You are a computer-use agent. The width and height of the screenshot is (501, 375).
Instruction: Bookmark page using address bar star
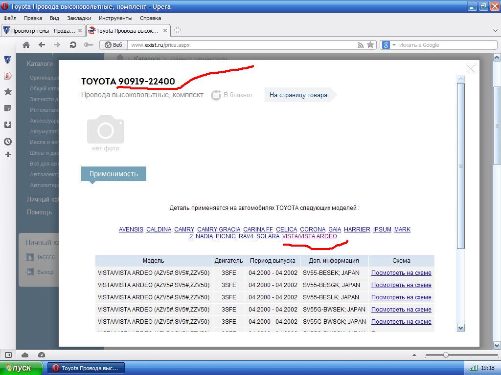click(x=370, y=45)
